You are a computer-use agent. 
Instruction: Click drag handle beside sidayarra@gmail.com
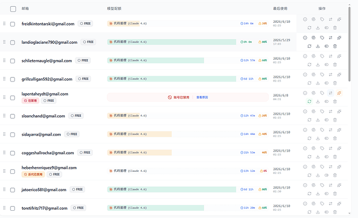4,134
